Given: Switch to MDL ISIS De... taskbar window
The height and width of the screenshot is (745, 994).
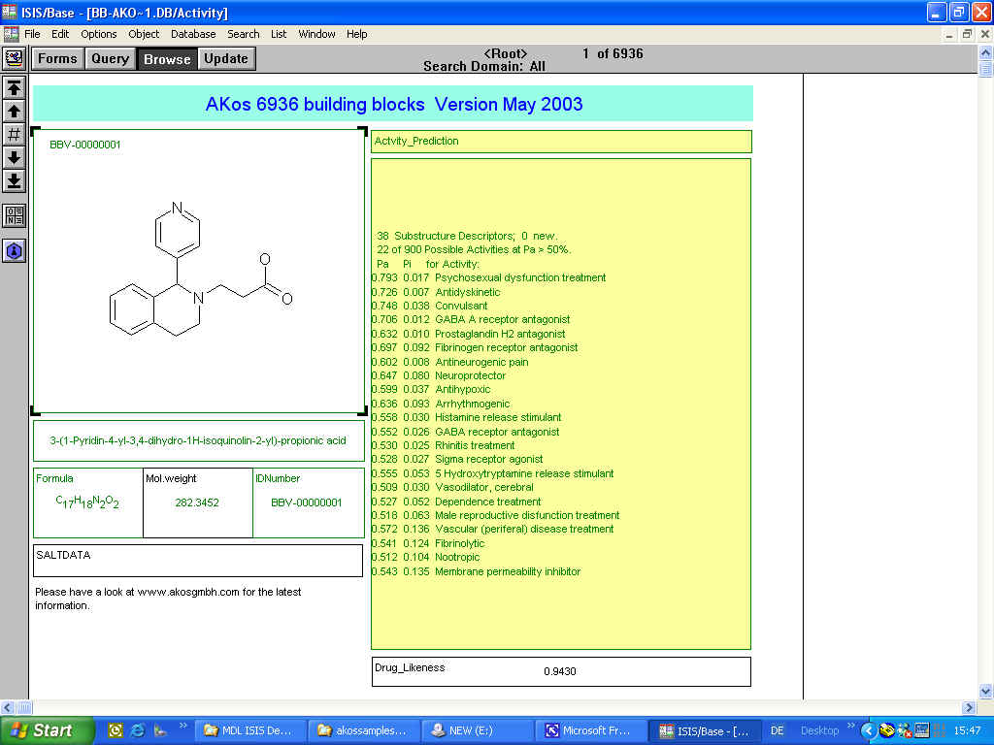Looking at the screenshot, I should pos(249,731).
